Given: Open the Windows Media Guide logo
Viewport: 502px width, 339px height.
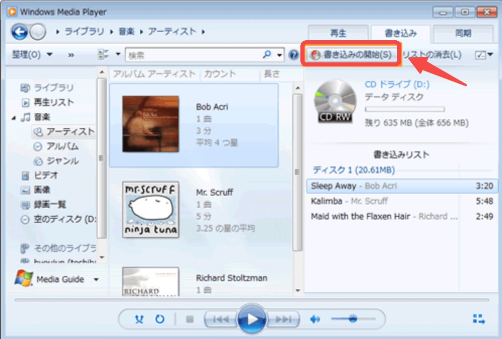Looking at the screenshot, I should coord(24,278).
